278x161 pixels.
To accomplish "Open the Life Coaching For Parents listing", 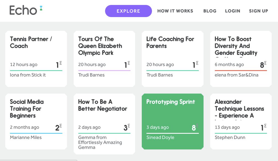I will click(170, 42).
